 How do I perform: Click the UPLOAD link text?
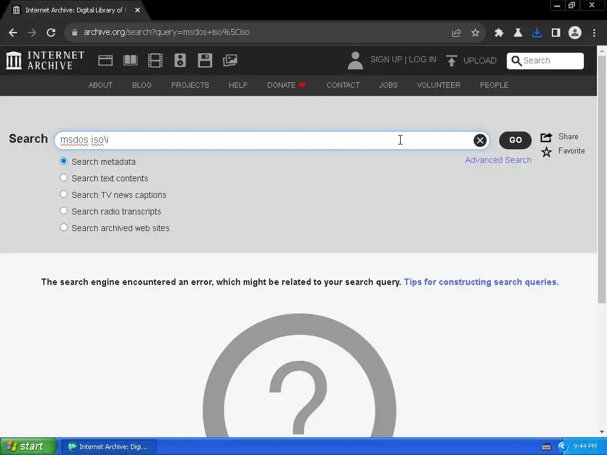pos(480,61)
